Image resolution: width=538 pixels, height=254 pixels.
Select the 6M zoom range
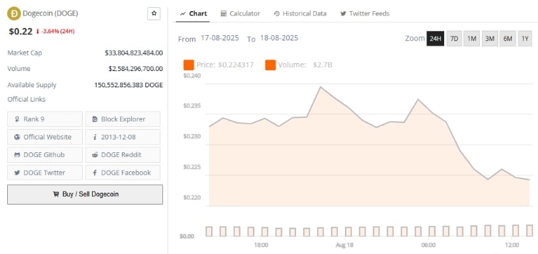coord(507,38)
